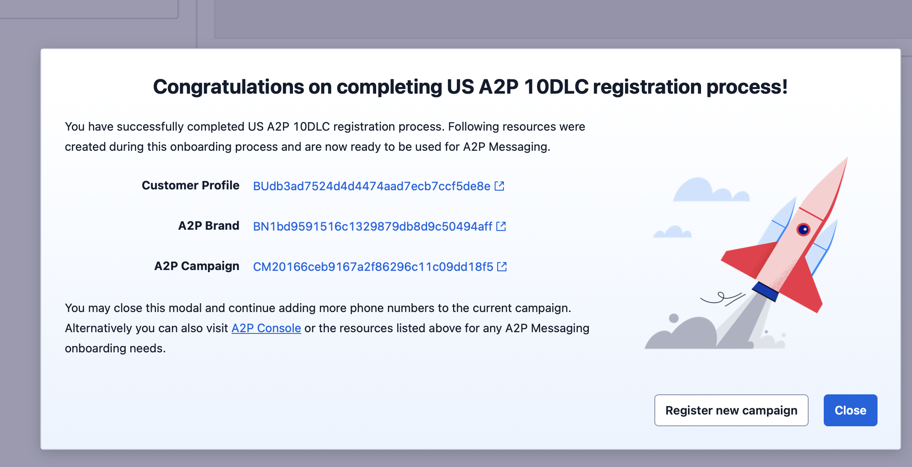
Task: Visit the A2P Console link
Action: pos(266,328)
